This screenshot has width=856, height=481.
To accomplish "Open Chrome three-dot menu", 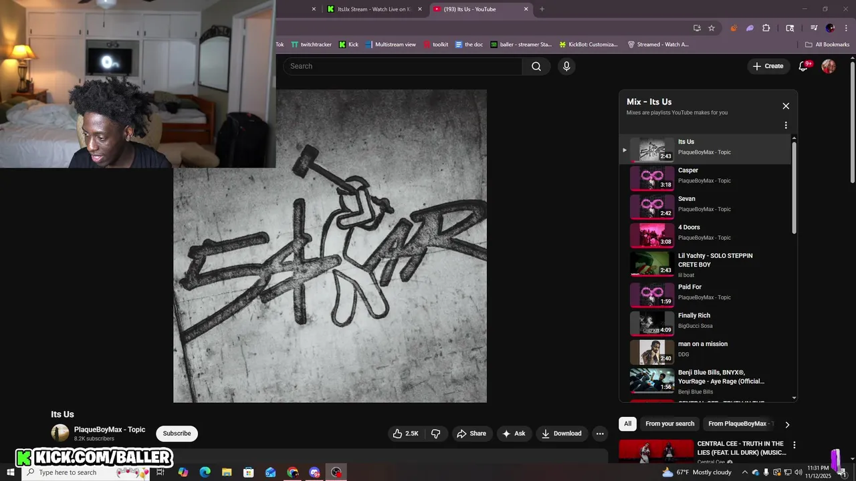I will [x=845, y=28].
